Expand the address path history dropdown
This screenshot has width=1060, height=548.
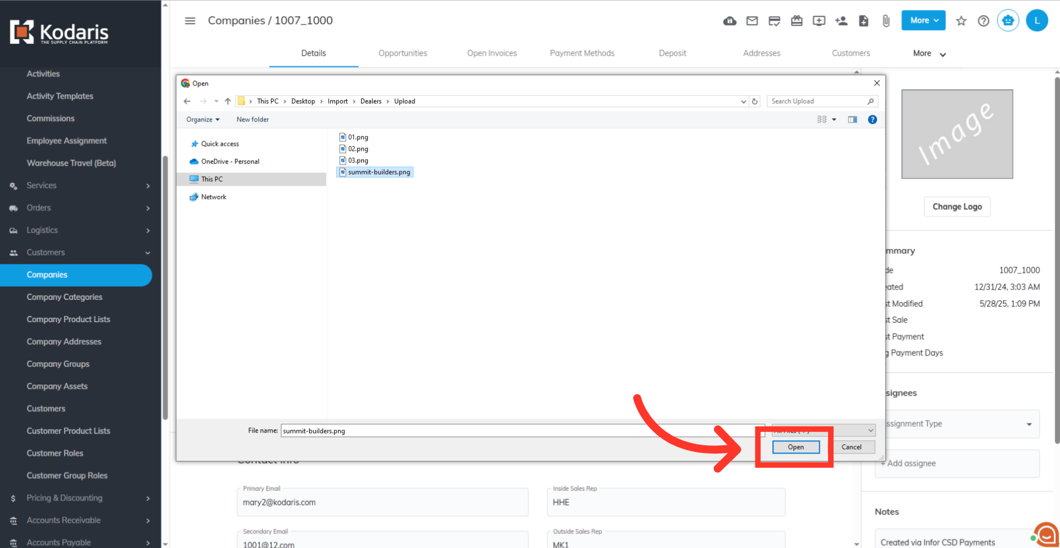pos(743,101)
